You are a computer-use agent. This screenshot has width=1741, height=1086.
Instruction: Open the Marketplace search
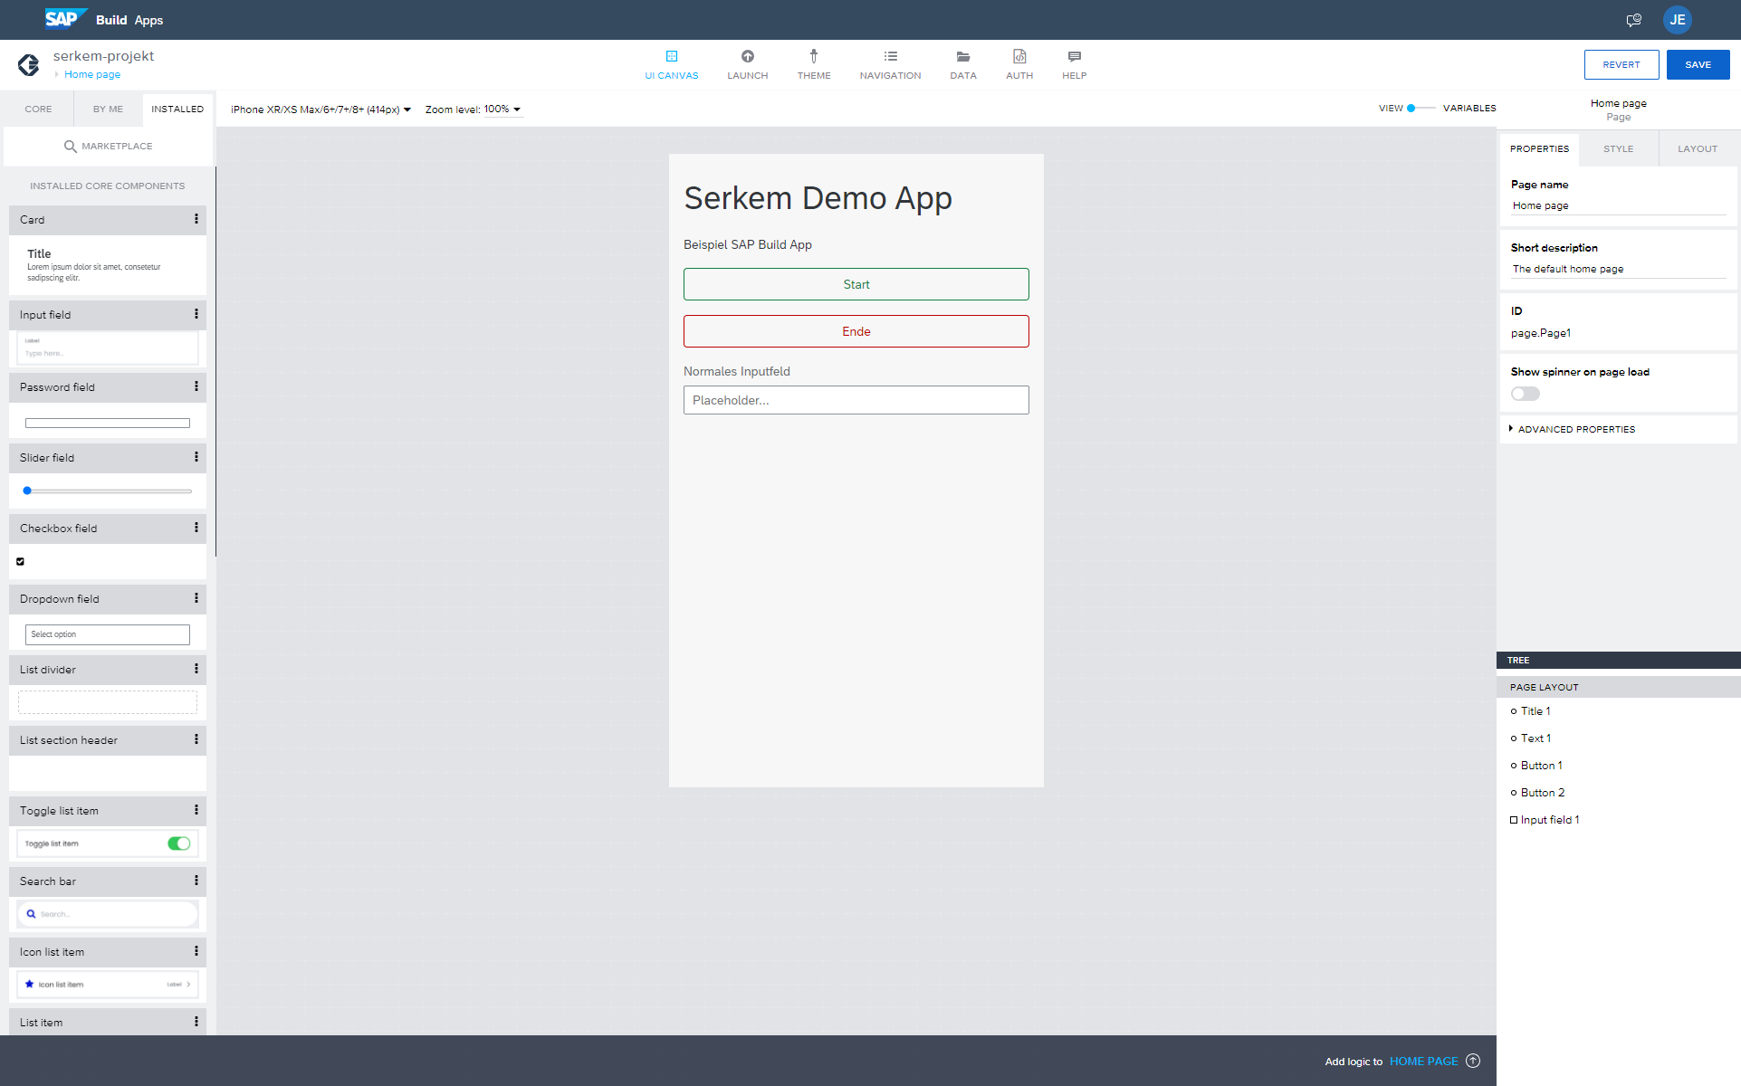pyautogui.click(x=108, y=146)
